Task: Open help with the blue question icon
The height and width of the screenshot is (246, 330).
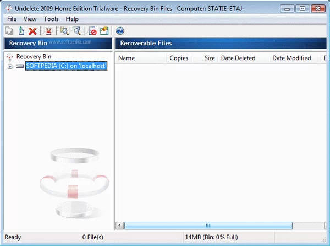Action: pyautogui.click(x=120, y=31)
